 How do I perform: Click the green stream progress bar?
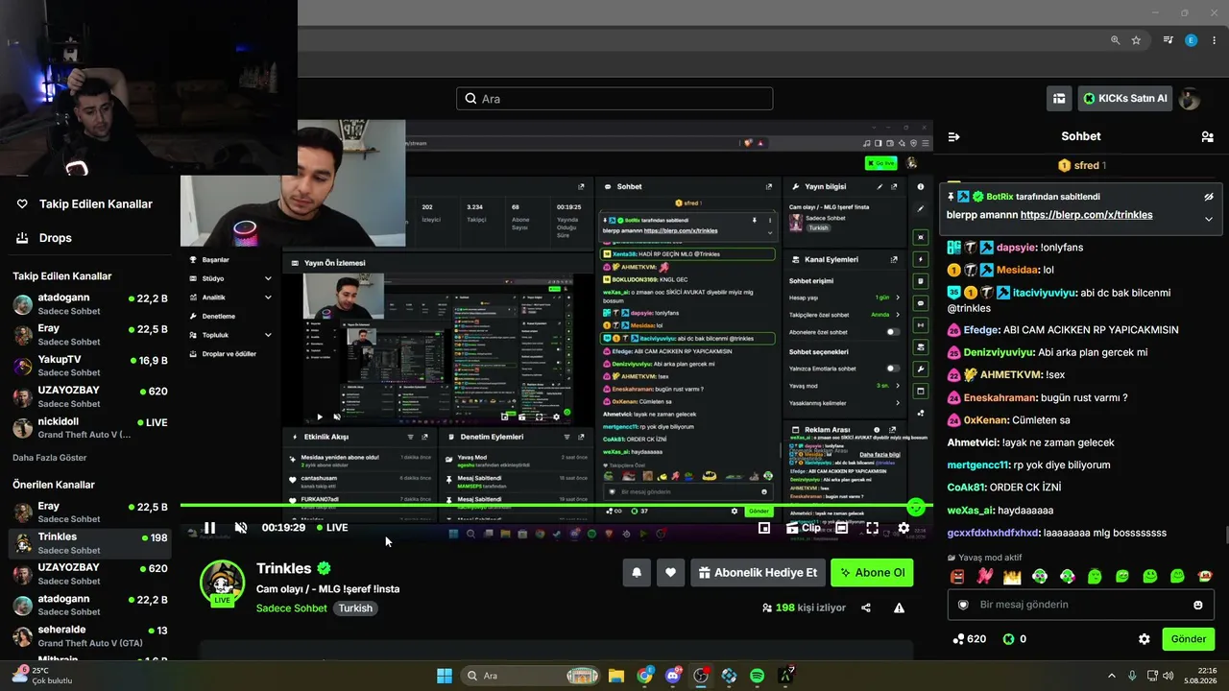547,506
